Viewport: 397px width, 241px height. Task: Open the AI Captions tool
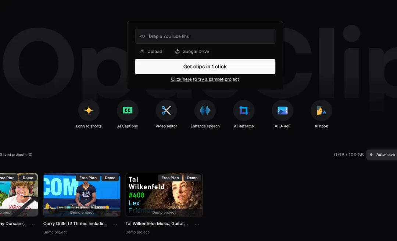(127, 114)
